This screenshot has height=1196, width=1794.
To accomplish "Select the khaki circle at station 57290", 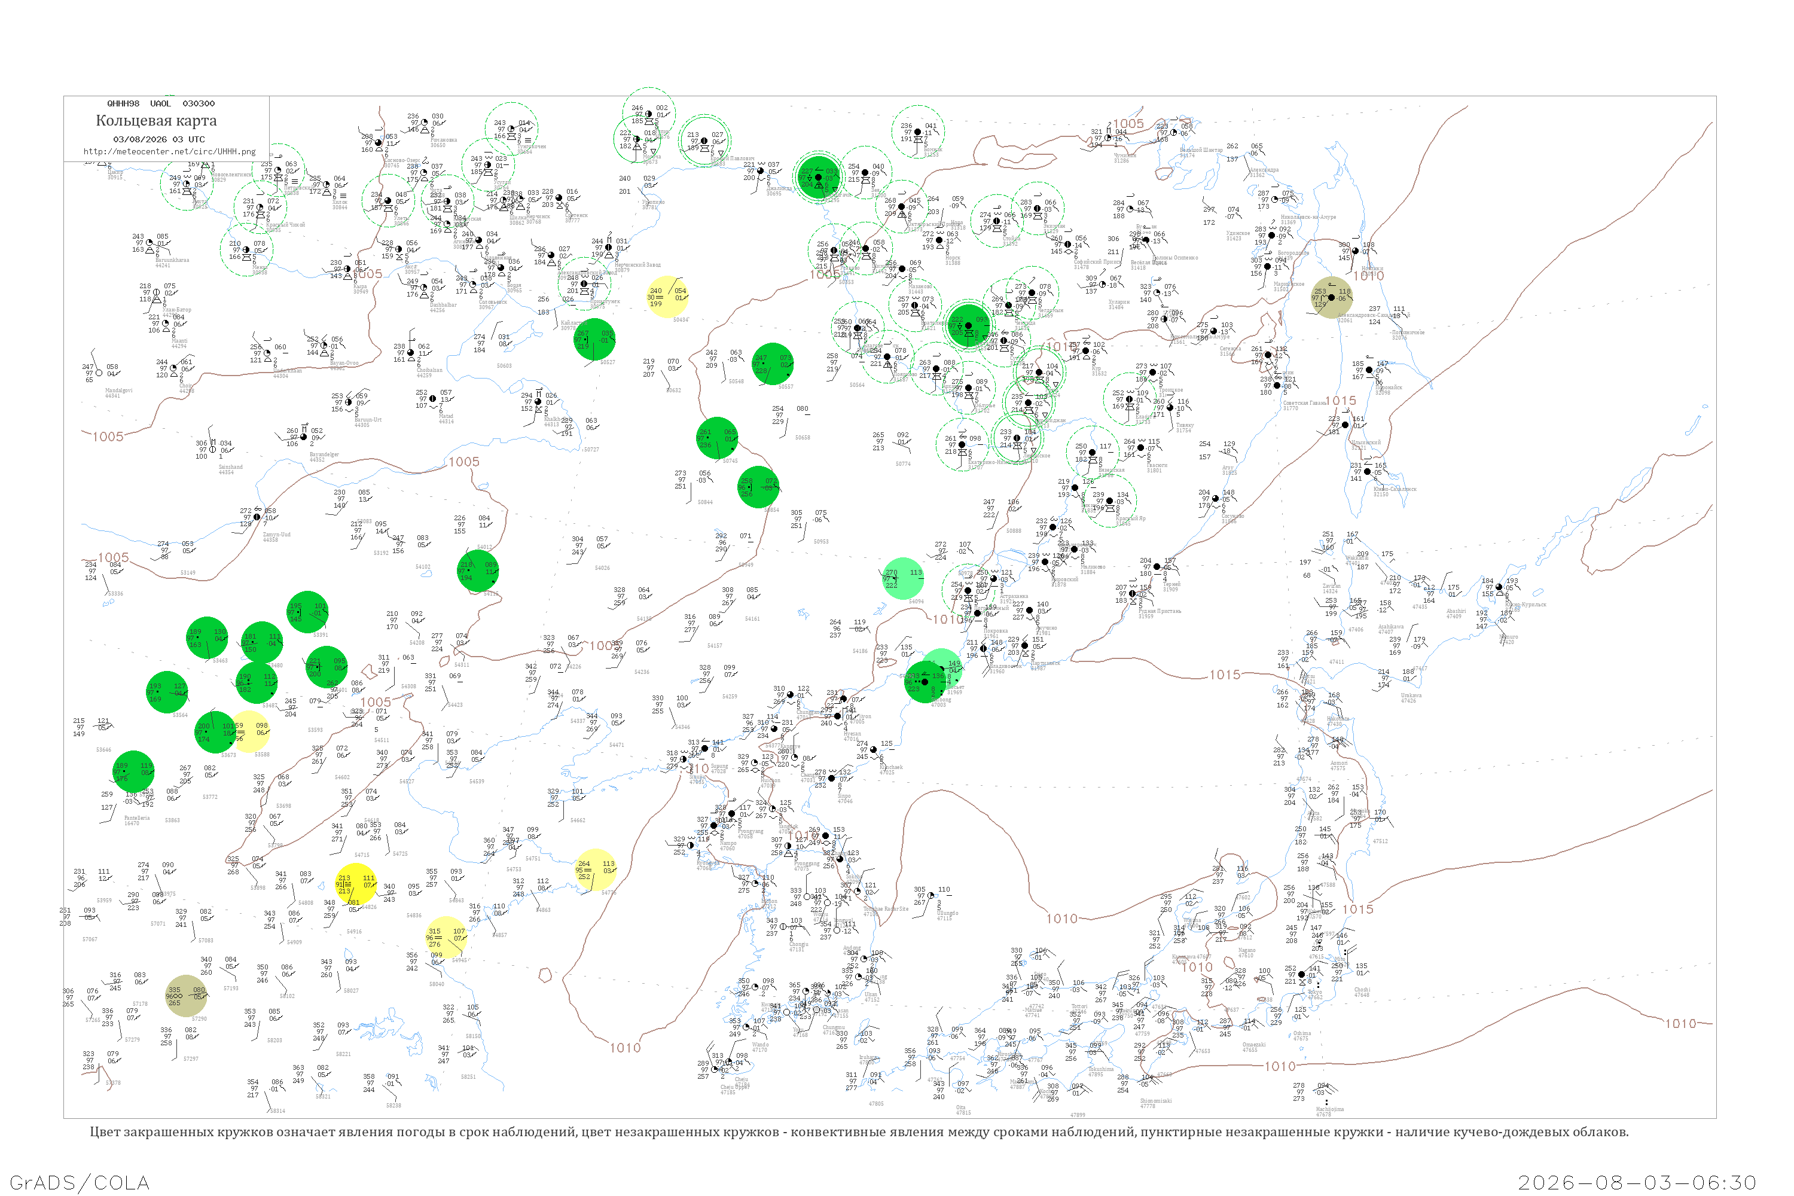I will (x=186, y=996).
